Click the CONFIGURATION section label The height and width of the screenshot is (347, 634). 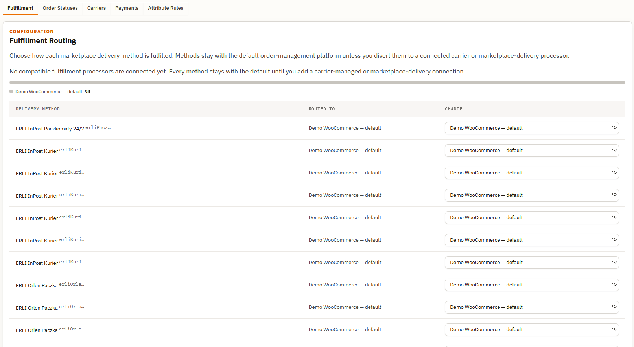coord(31,31)
